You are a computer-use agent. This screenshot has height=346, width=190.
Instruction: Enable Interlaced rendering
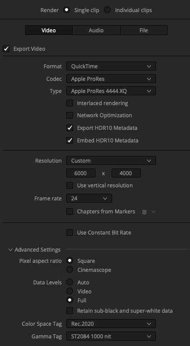pos(70,103)
